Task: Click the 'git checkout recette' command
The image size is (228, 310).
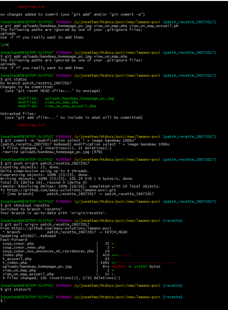Action: point(26,205)
